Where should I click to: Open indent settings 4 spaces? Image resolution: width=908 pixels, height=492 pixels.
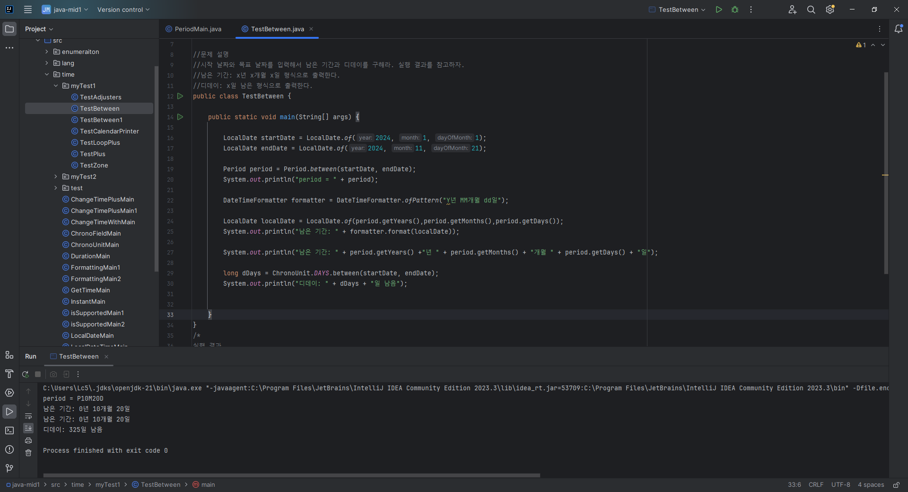tap(871, 485)
